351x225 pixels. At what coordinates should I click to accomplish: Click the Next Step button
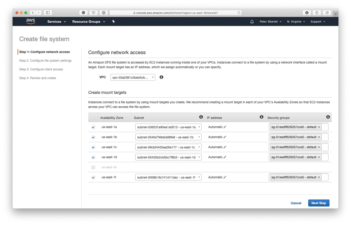[x=319, y=203]
